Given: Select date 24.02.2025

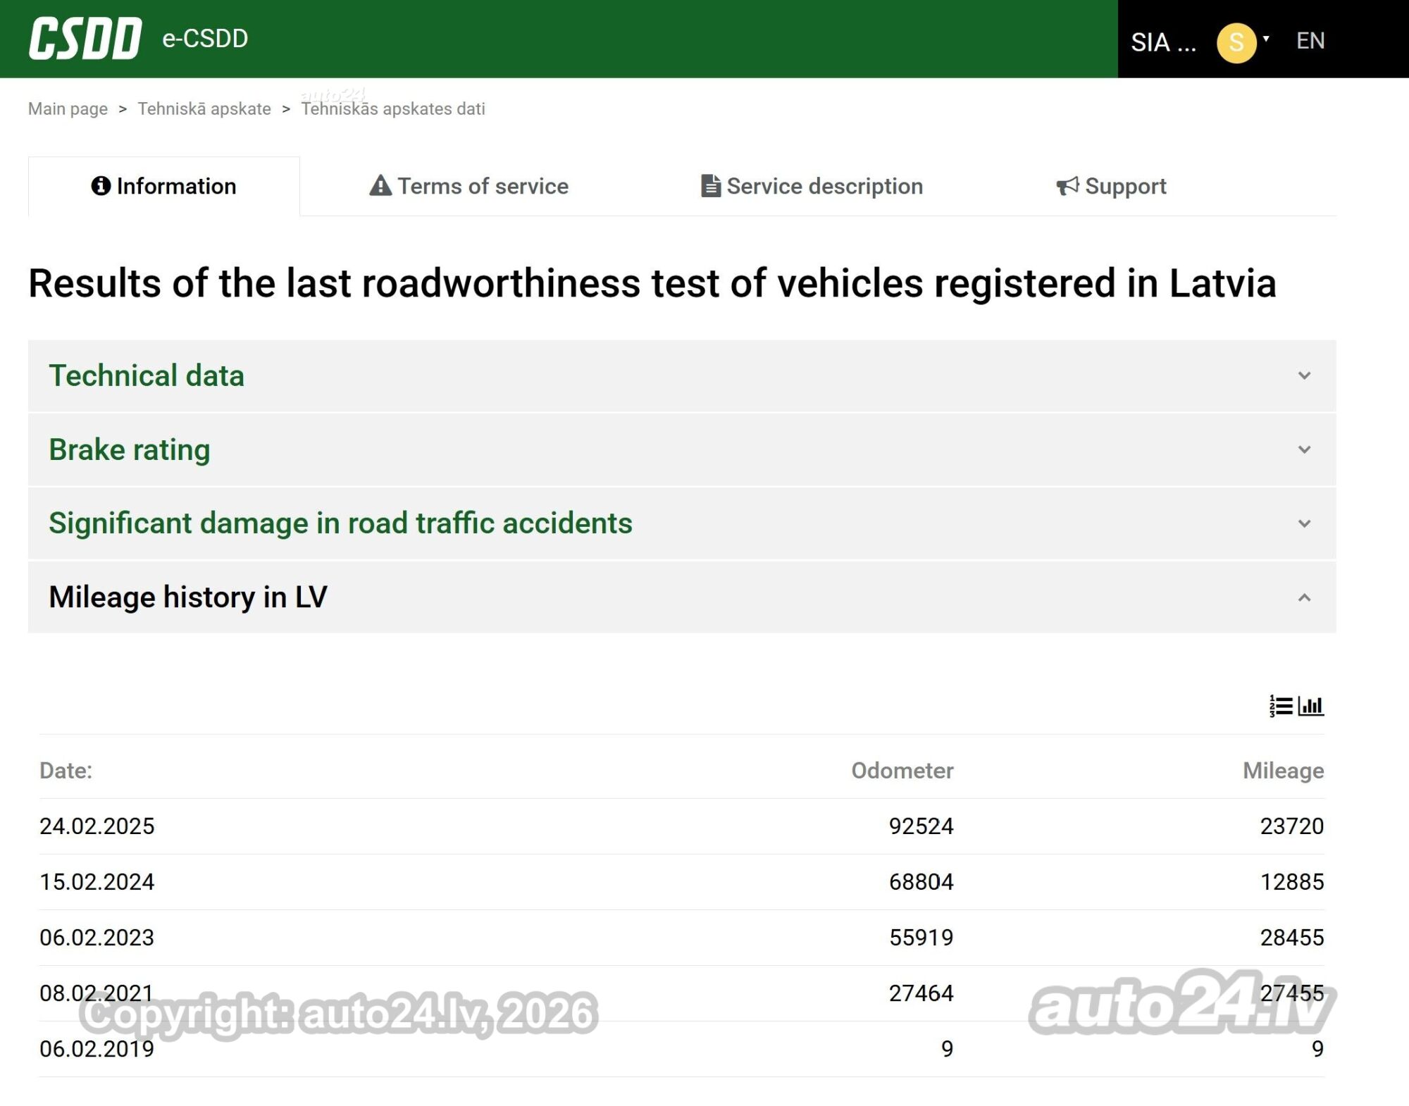Looking at the screenshot, I should [97, 826].
